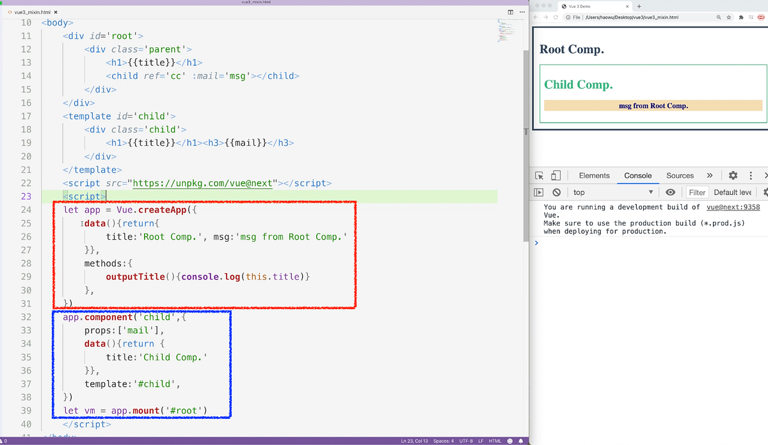Switch to the Elements tab in DevTools
The image size is (768, 445).
pyautogui.click(x=594, y=175)
